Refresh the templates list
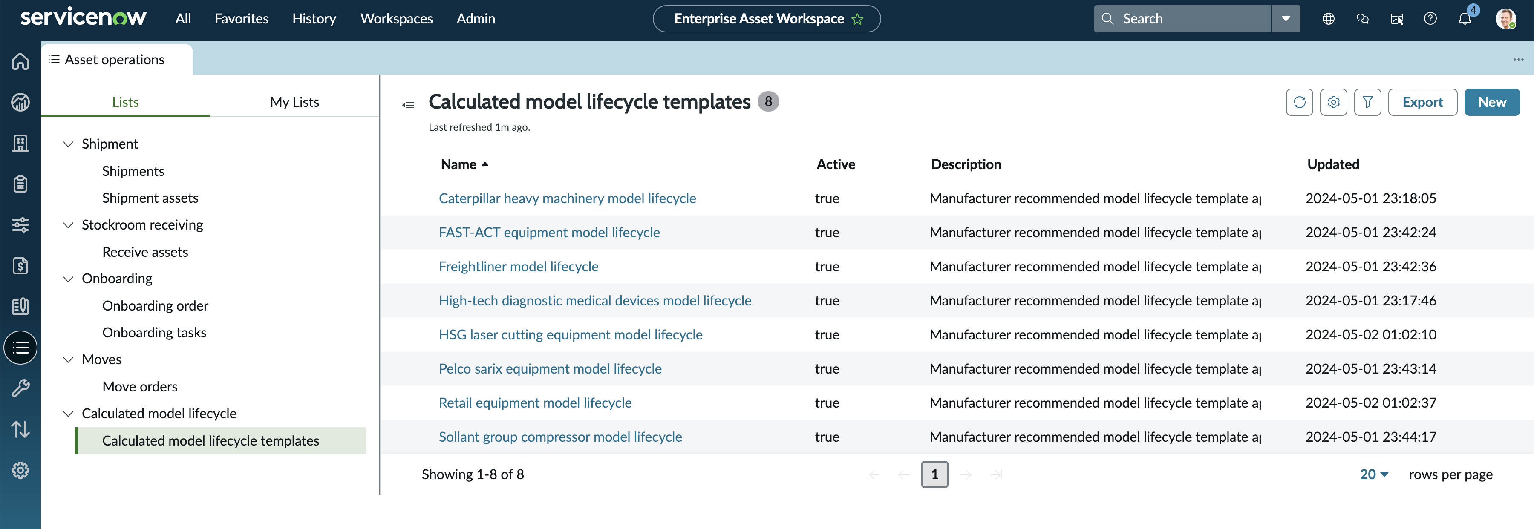 pyautogui.click(x=1299, y=102)
